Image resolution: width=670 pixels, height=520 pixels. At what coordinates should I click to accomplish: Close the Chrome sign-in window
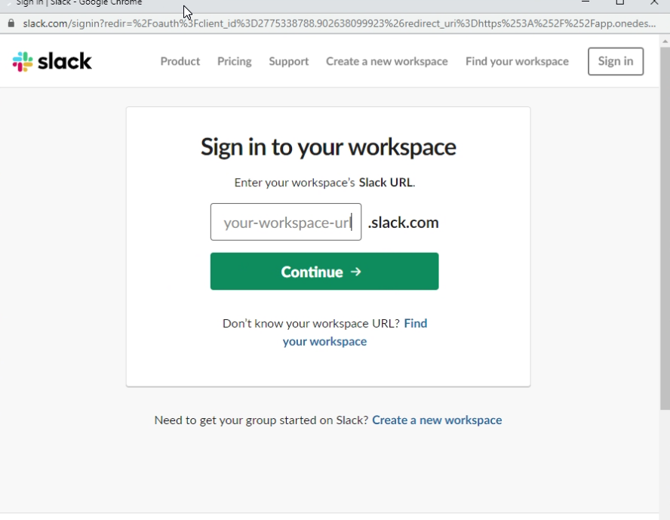pyautogui.click(x=654, y=3)
